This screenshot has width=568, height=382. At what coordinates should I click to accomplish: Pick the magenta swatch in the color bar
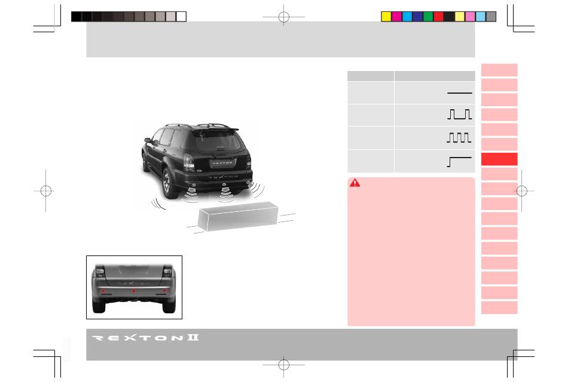(397, 17)
